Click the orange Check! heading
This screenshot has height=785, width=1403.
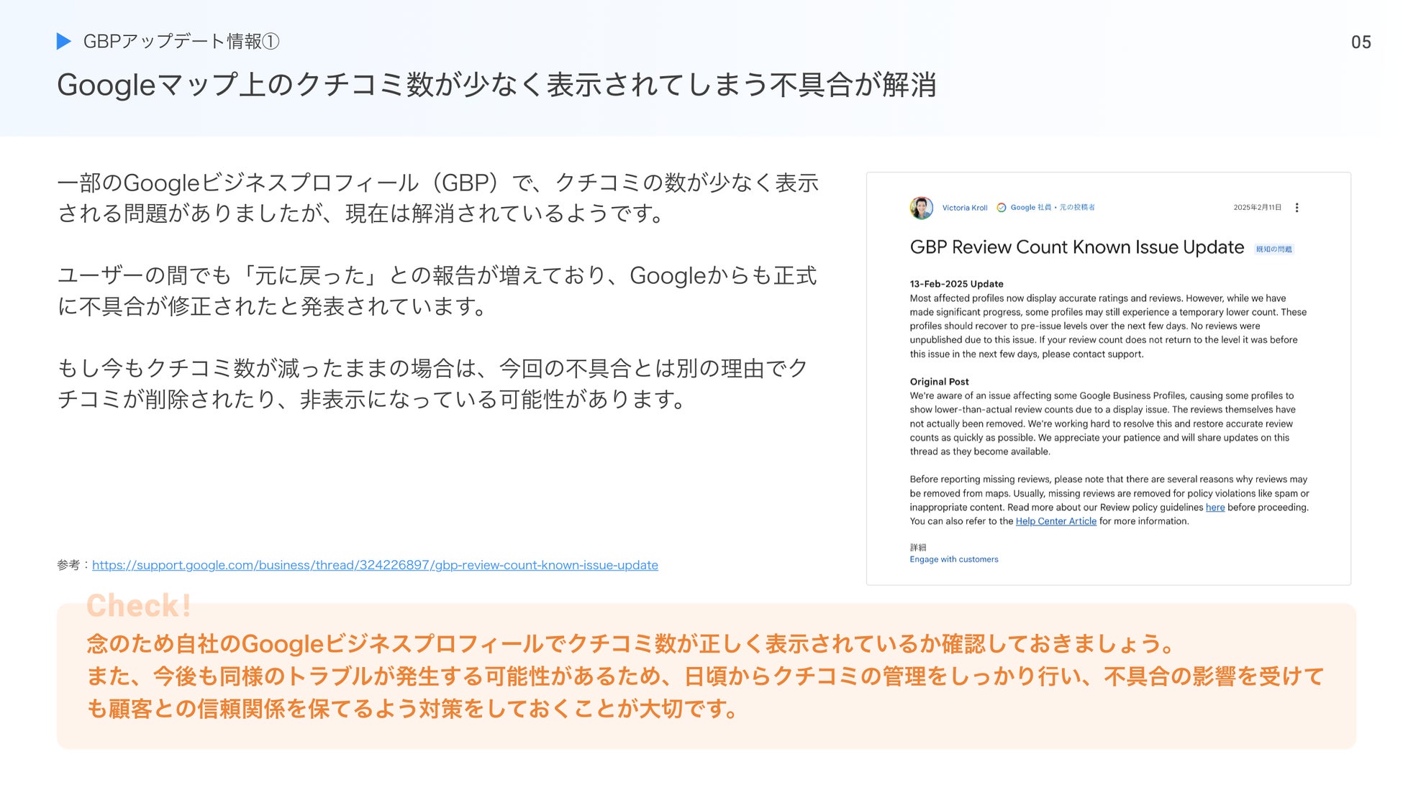tap(139, 605)
